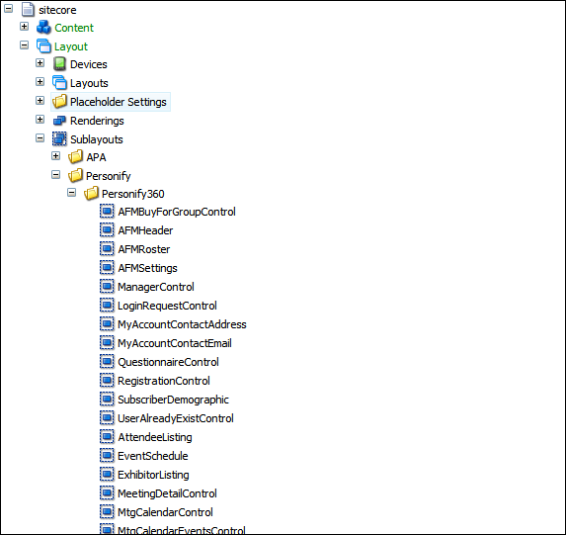The height and width of the screenshot is (535, 566).
Task: Click the Content blue cubes icon
Action: [x=43, y=27]
